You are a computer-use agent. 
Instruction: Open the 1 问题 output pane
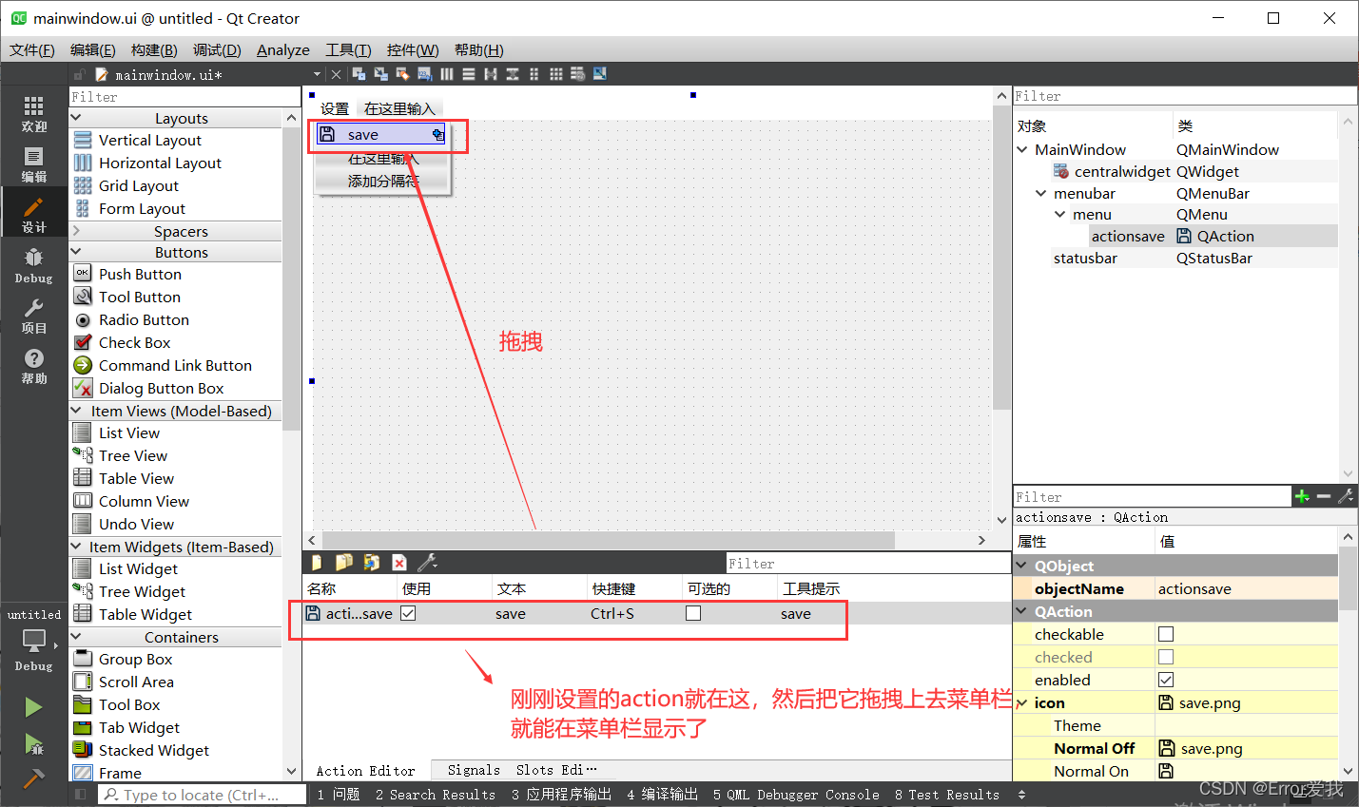click(x=339, y=795)
